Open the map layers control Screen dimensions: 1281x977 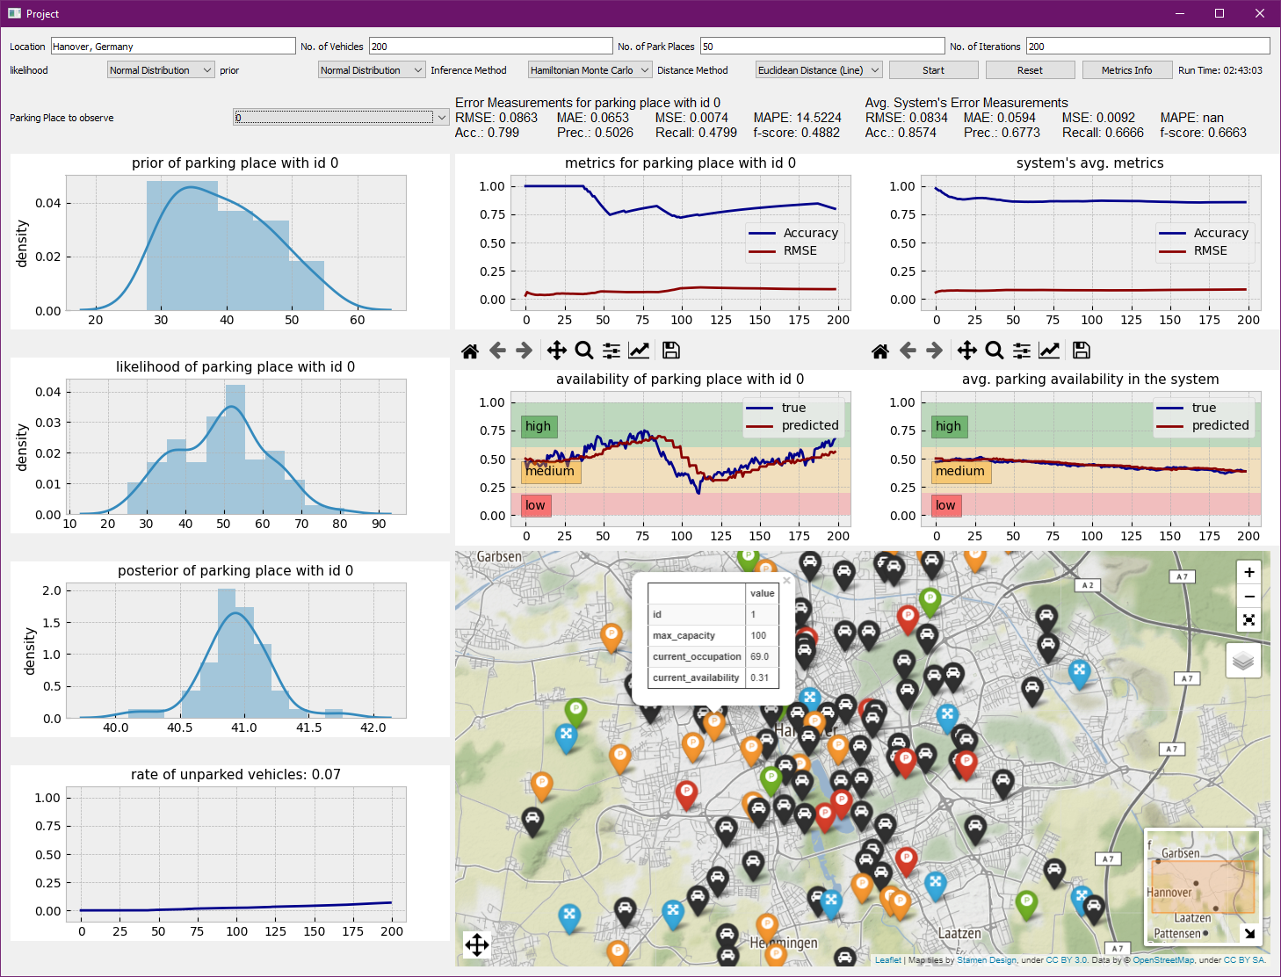pyautogui.click(x=1243, y=661)
